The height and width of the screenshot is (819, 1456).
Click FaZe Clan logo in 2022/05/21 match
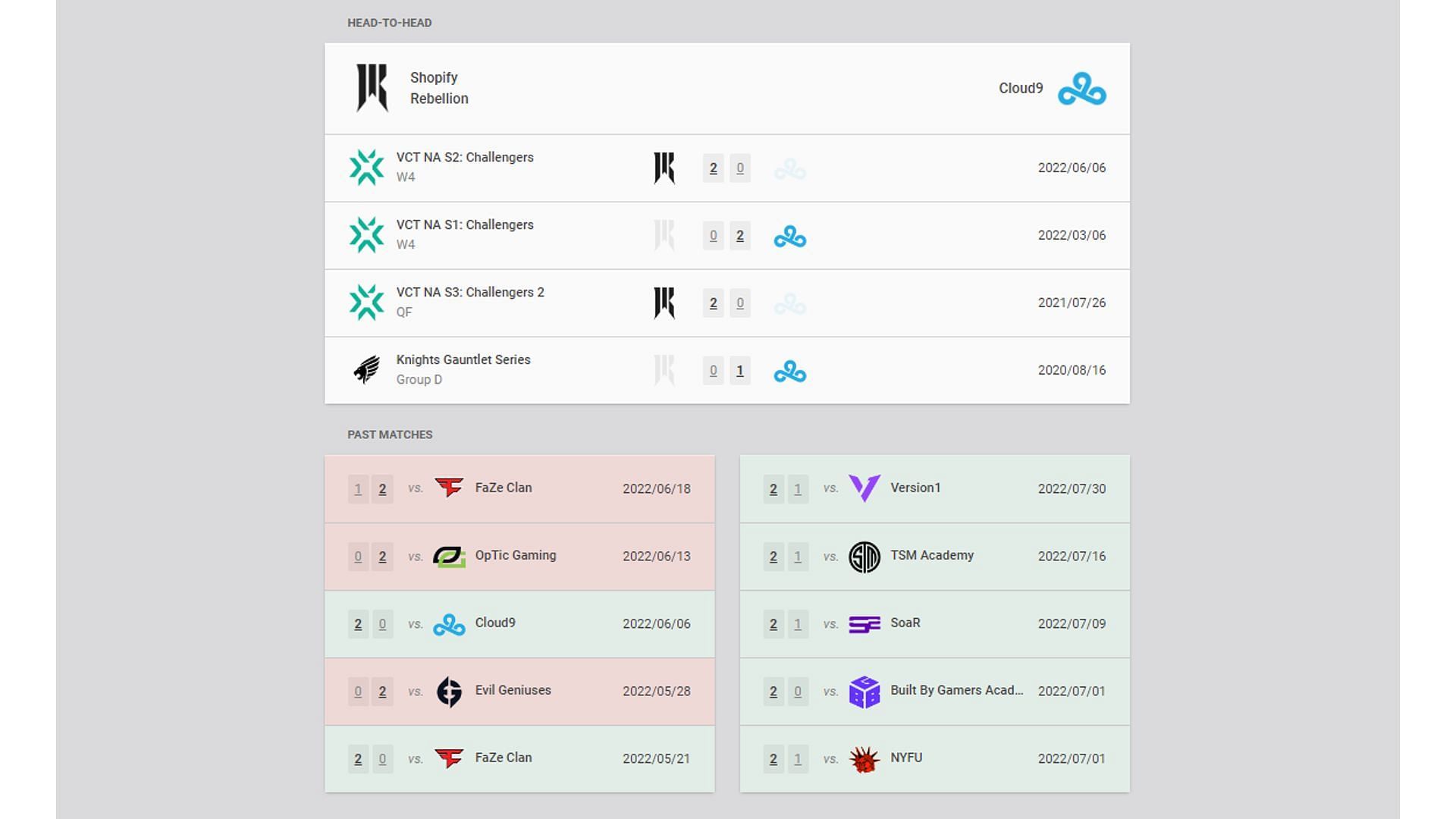[x=449, y=758]
